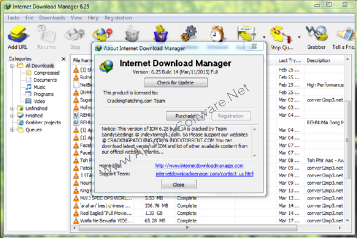Click VLC icon of 'Wafa Ne Bewafai' file
The image size is (357, 238).
76,221
